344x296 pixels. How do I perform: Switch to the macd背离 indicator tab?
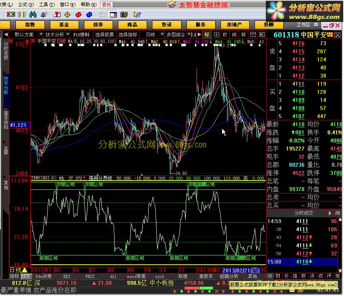136,276
